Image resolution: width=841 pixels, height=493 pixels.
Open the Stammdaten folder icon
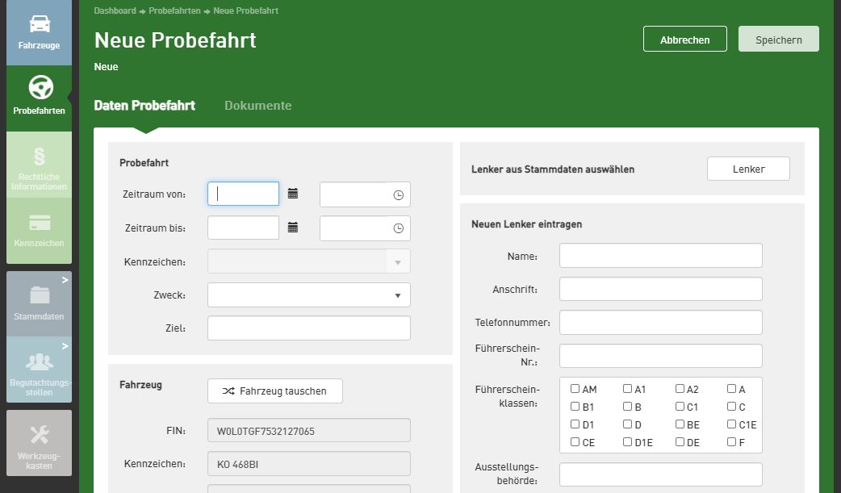click(x=40, y=295)
